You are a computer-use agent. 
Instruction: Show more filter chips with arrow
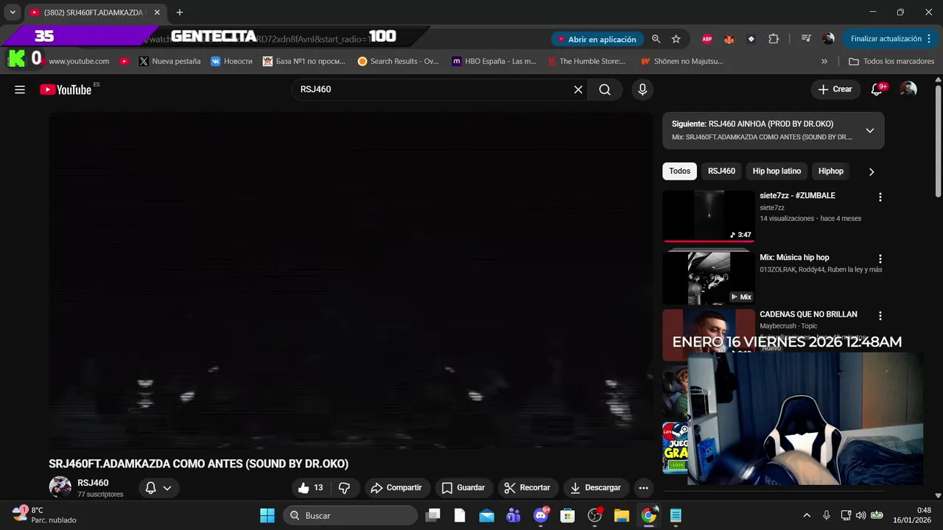872,172
